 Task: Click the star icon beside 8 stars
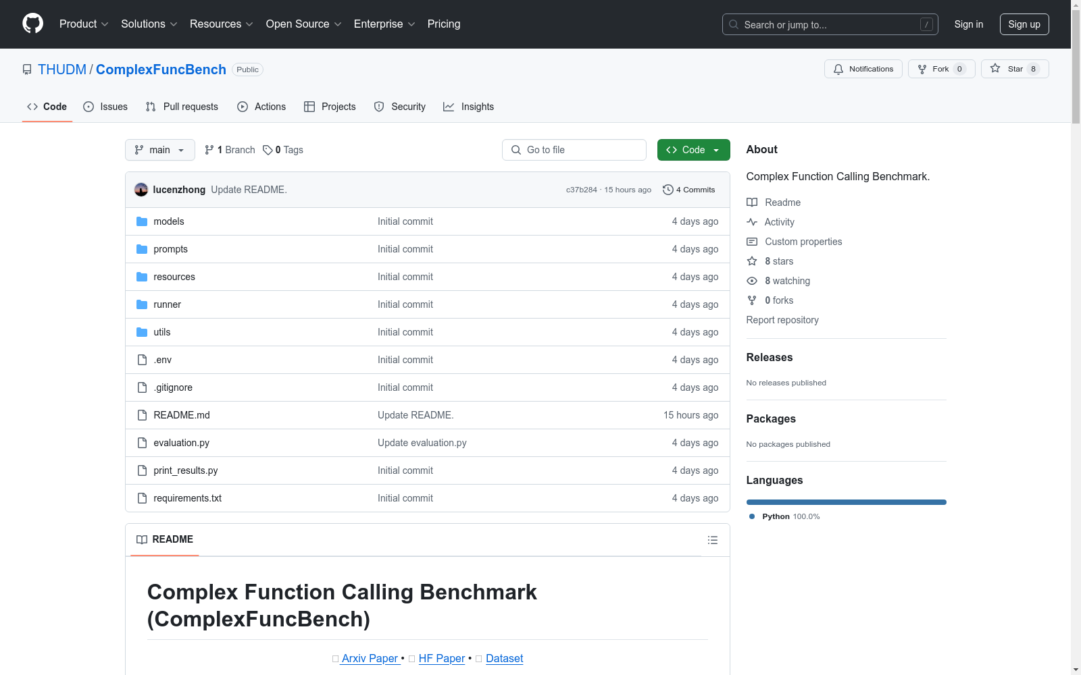pos(752,261)
